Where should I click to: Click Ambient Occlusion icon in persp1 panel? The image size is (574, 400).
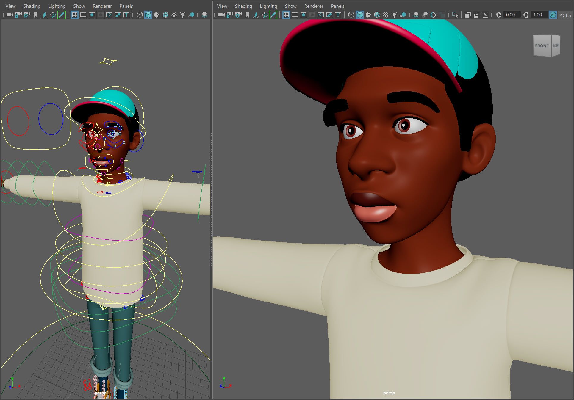204,15
